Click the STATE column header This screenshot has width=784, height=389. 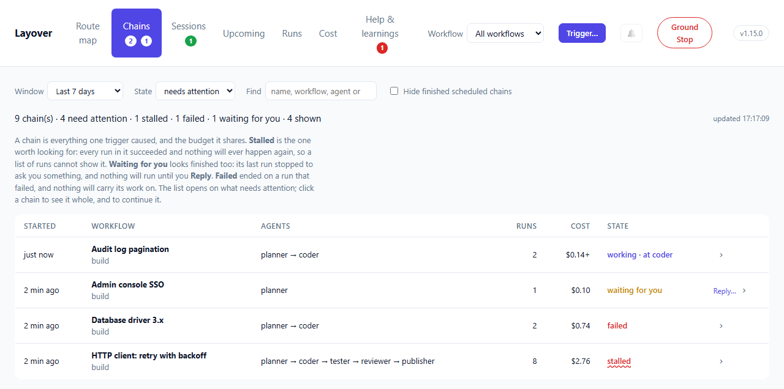[x=618, y=226]
